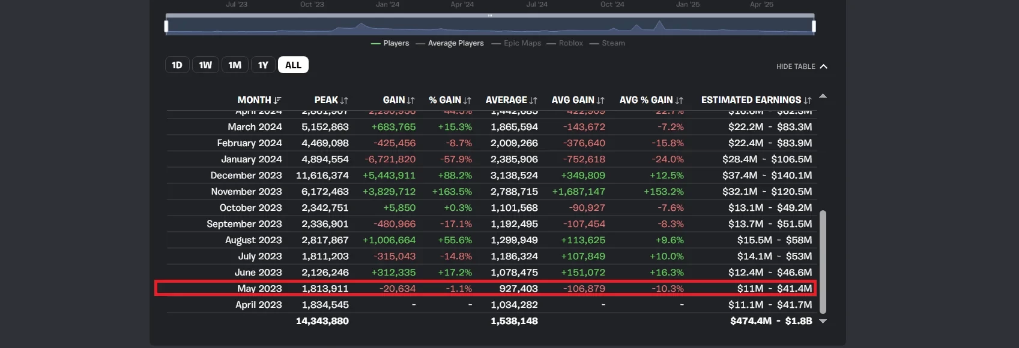Sort by PEAK column arrows
1019x348 pixels.
click(x=344, y=101)
